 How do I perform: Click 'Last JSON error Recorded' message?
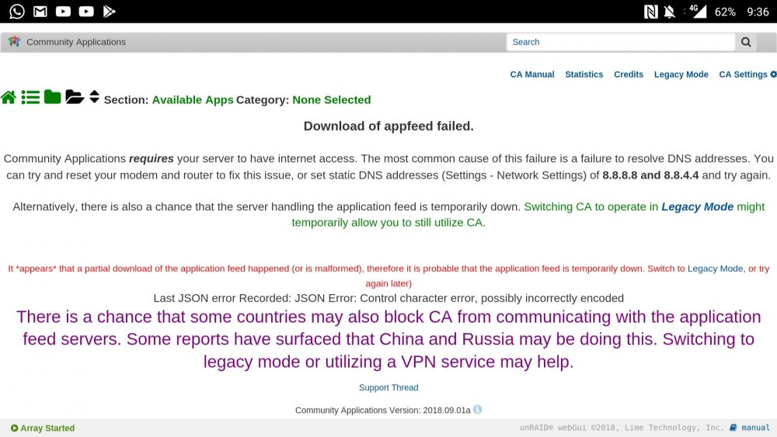388,298
